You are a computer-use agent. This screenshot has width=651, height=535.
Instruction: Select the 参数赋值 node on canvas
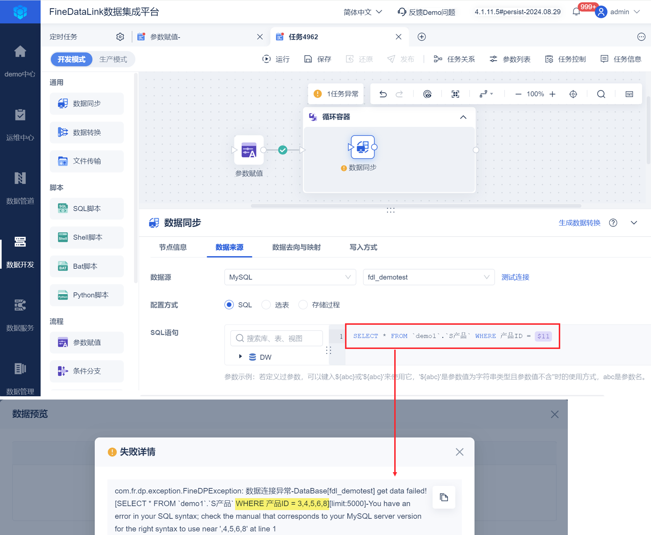point(249,150)
